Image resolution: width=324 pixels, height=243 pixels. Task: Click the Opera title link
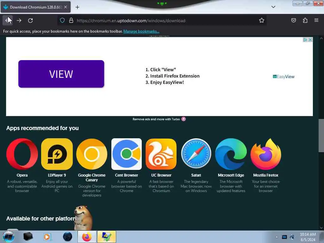coord(22,175)
